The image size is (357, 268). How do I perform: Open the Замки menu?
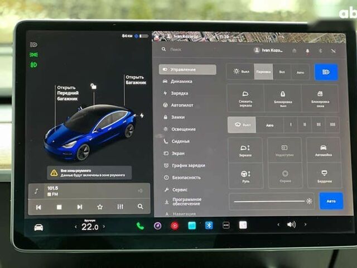[x=174, y=117]
